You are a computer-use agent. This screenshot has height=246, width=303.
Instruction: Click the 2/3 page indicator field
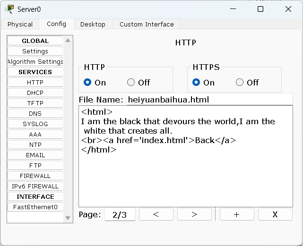pyautogui.click(x=120, y=214)
